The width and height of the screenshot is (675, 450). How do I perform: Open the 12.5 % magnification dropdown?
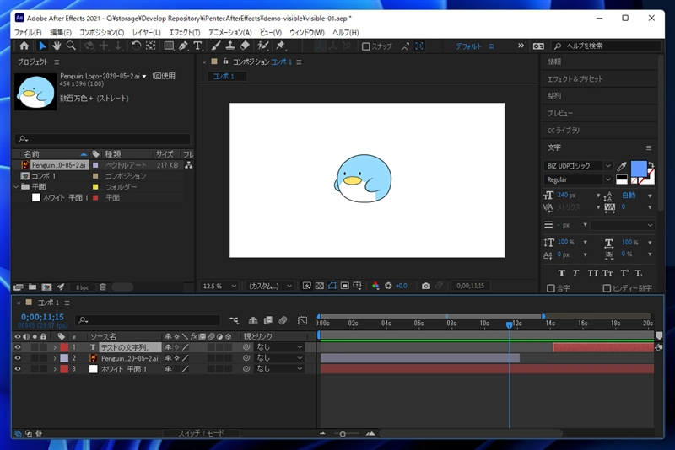coord(219,286)
